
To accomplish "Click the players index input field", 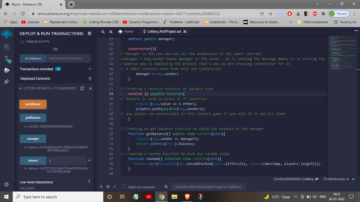I will click(x=66, y=160).
